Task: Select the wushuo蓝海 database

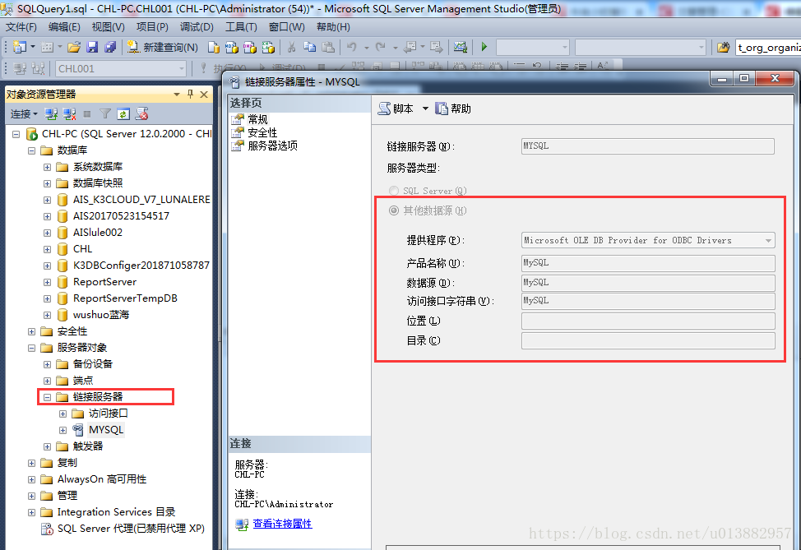Action: (100, 315)
